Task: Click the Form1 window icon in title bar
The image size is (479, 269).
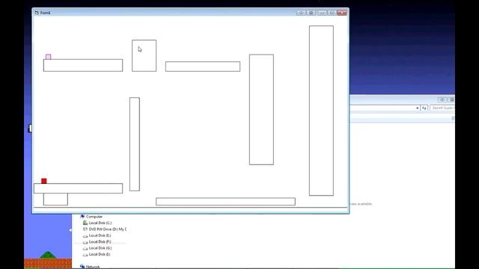Action: tap(37, 13)
